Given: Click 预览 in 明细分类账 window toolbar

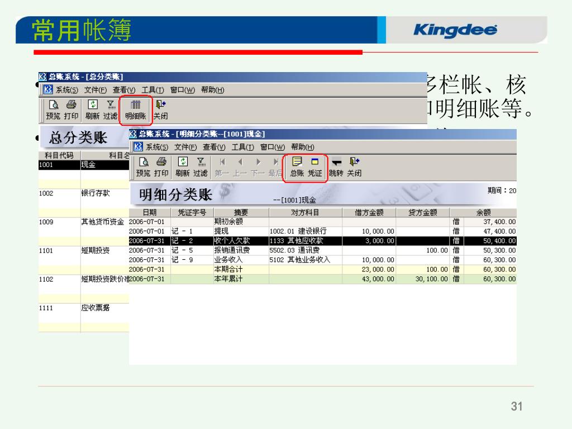Looking at the screenshot, I should pyautogui.click(x=143, y=167).
